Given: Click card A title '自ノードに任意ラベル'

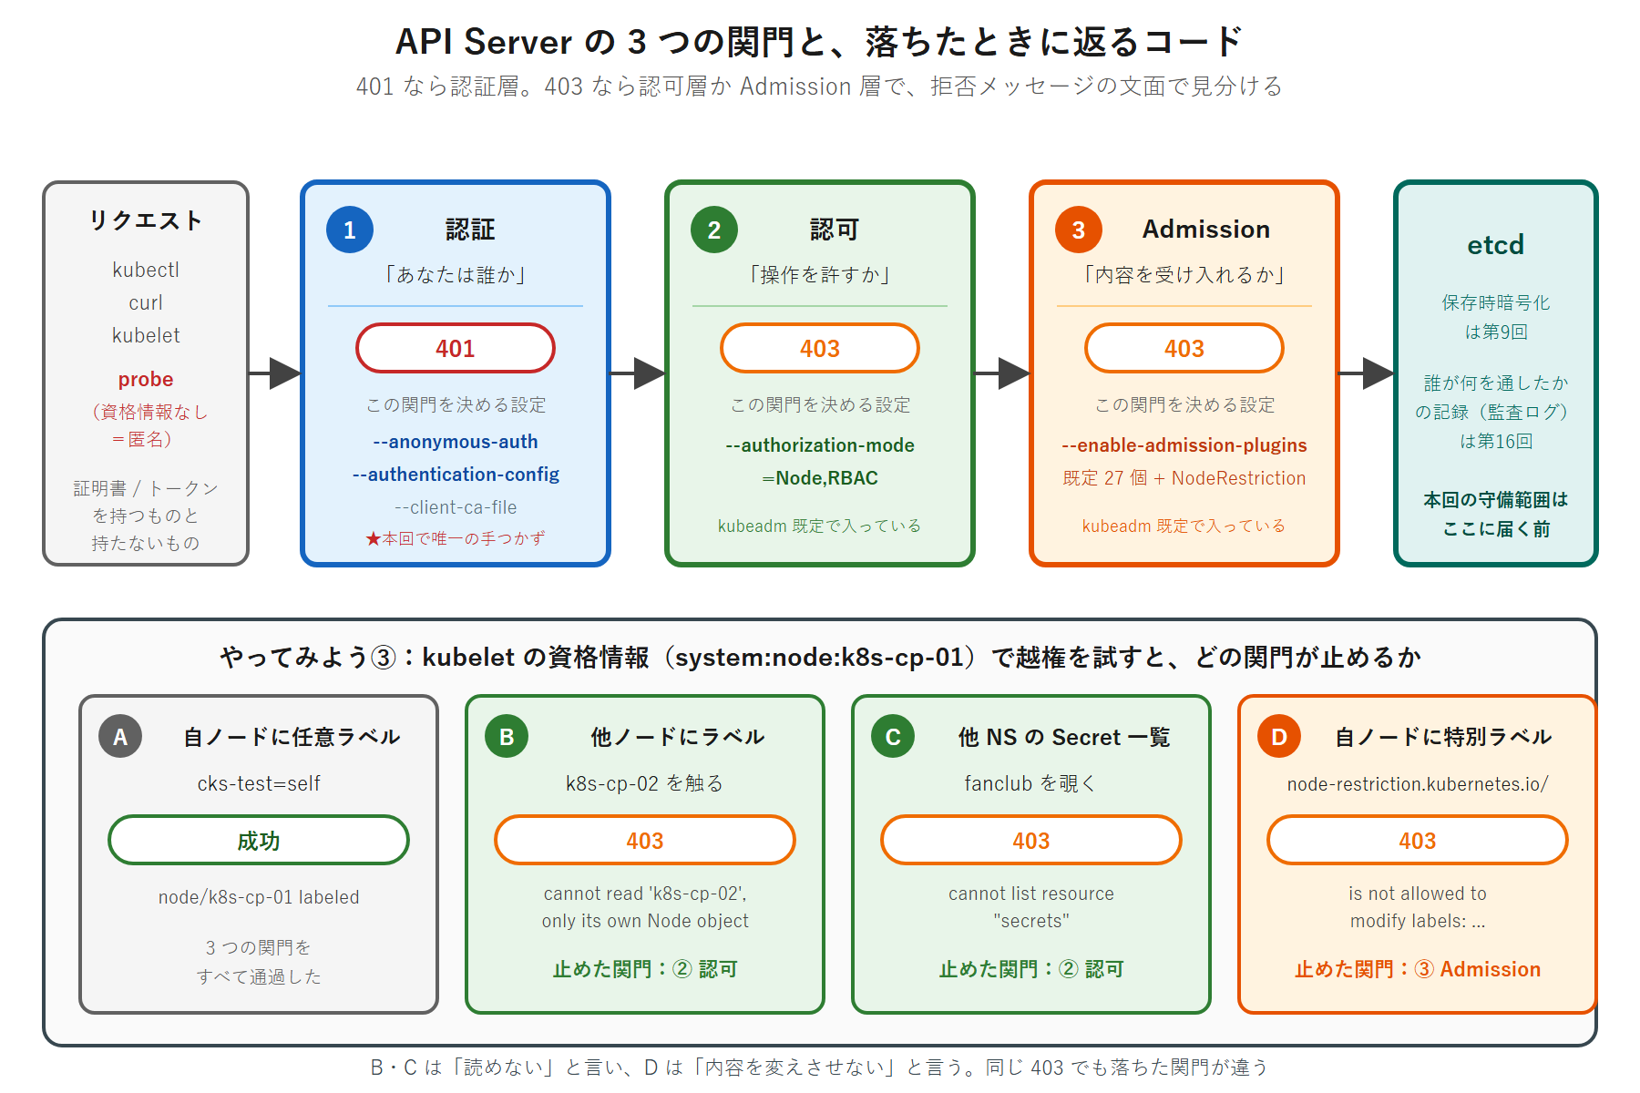Looking at the screenshot, I should pos(292,737).
